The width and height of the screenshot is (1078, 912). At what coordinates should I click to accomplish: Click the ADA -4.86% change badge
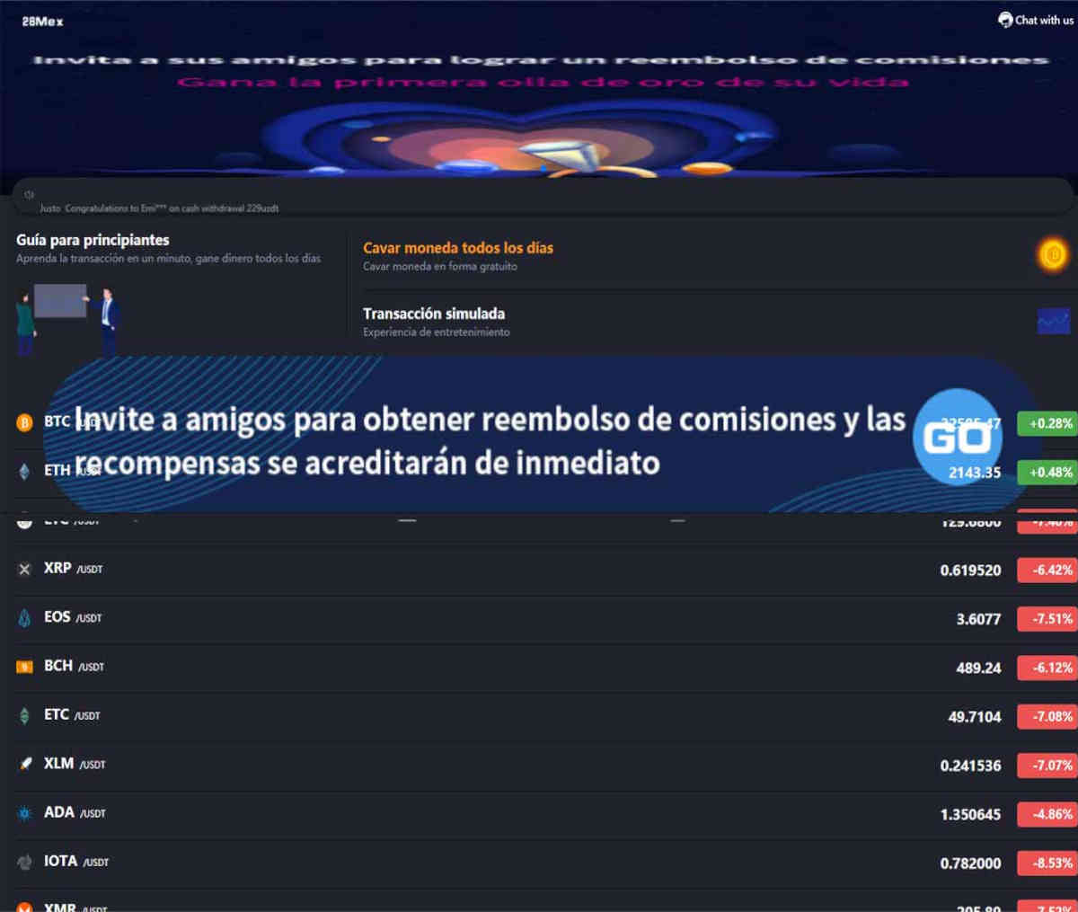1048,814
